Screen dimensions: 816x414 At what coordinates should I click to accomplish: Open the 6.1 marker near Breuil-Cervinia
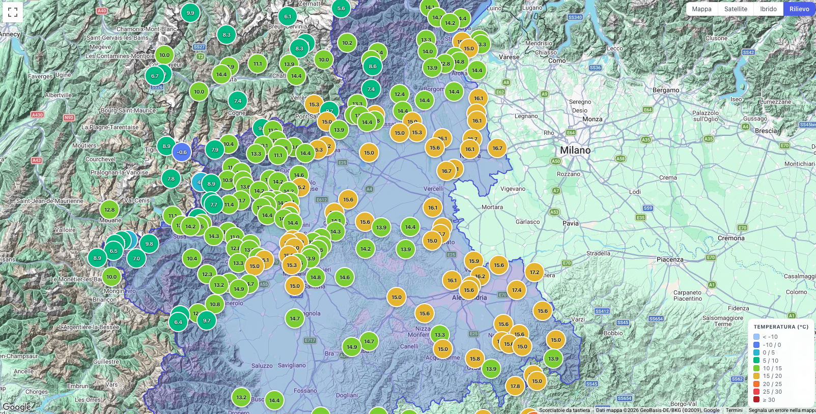coord(288,17)
